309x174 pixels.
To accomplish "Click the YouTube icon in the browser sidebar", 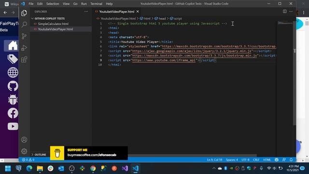I will (x=13, y=126).
